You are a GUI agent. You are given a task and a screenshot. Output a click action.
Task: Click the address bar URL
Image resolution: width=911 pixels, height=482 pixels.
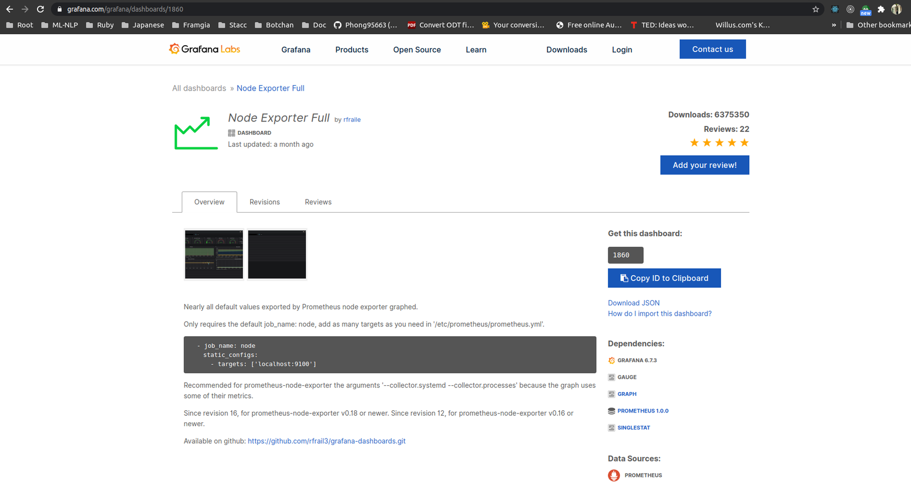click(x=125, y=9)
